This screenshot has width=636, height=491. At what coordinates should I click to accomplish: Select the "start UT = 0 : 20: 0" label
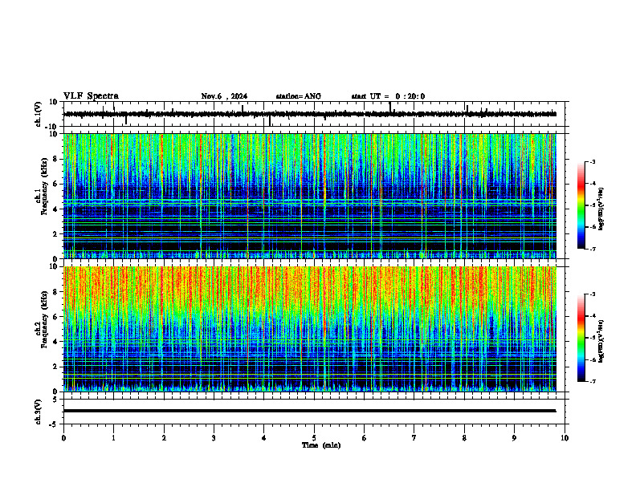[x=388, y=96]
